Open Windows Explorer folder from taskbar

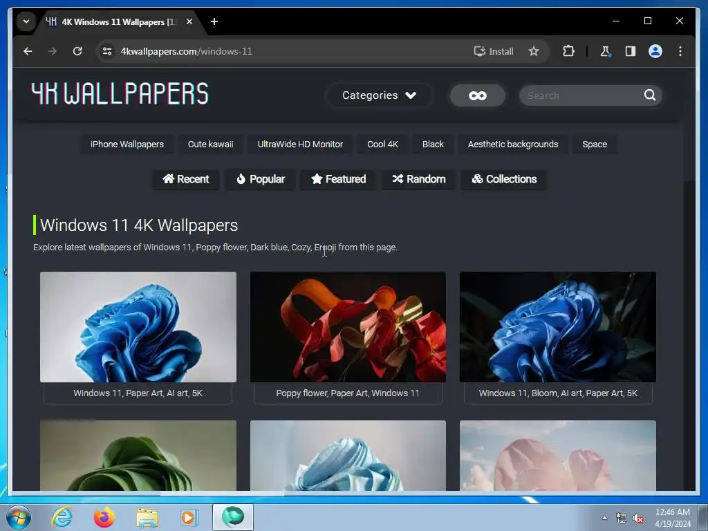pos(147,517)
